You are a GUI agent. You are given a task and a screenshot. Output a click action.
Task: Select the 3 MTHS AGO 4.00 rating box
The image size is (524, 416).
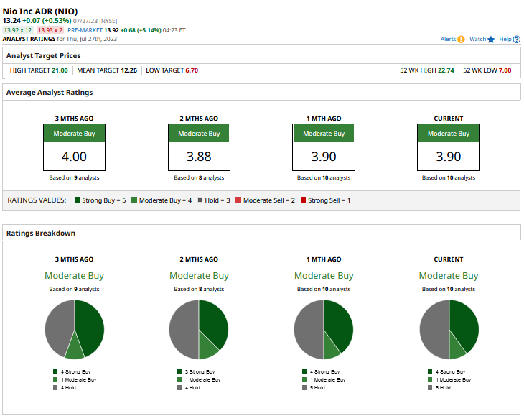pyautogui.click(x=74, y=147)
